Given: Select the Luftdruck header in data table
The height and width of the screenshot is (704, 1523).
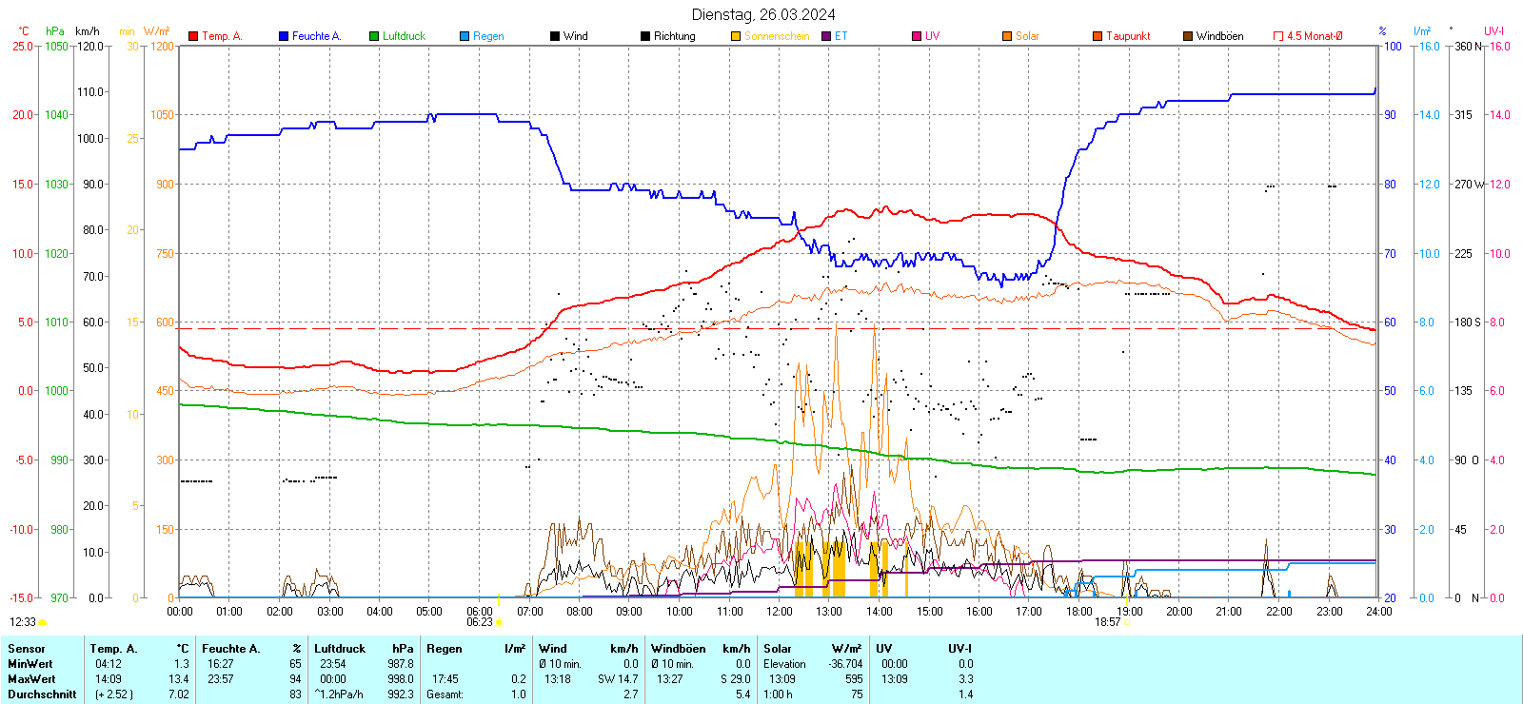Looking at the screenshot, I should pos(340,649).
